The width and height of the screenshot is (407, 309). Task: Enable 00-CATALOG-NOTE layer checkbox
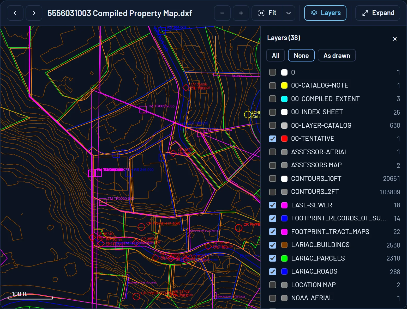coord(273,85)
